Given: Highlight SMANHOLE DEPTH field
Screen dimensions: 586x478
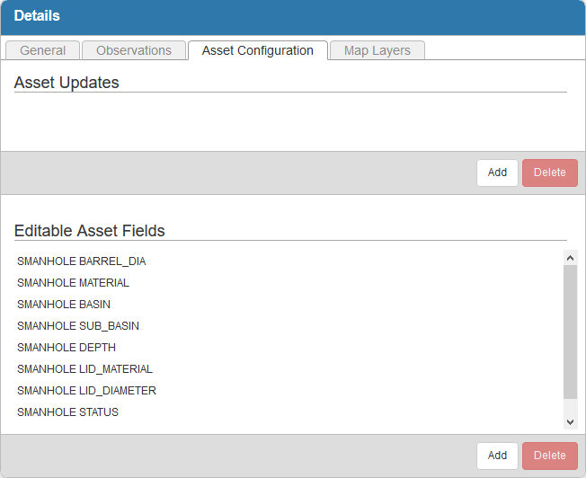Looking at the screenshot, I should pyautogui.click(x=67, y=348).
